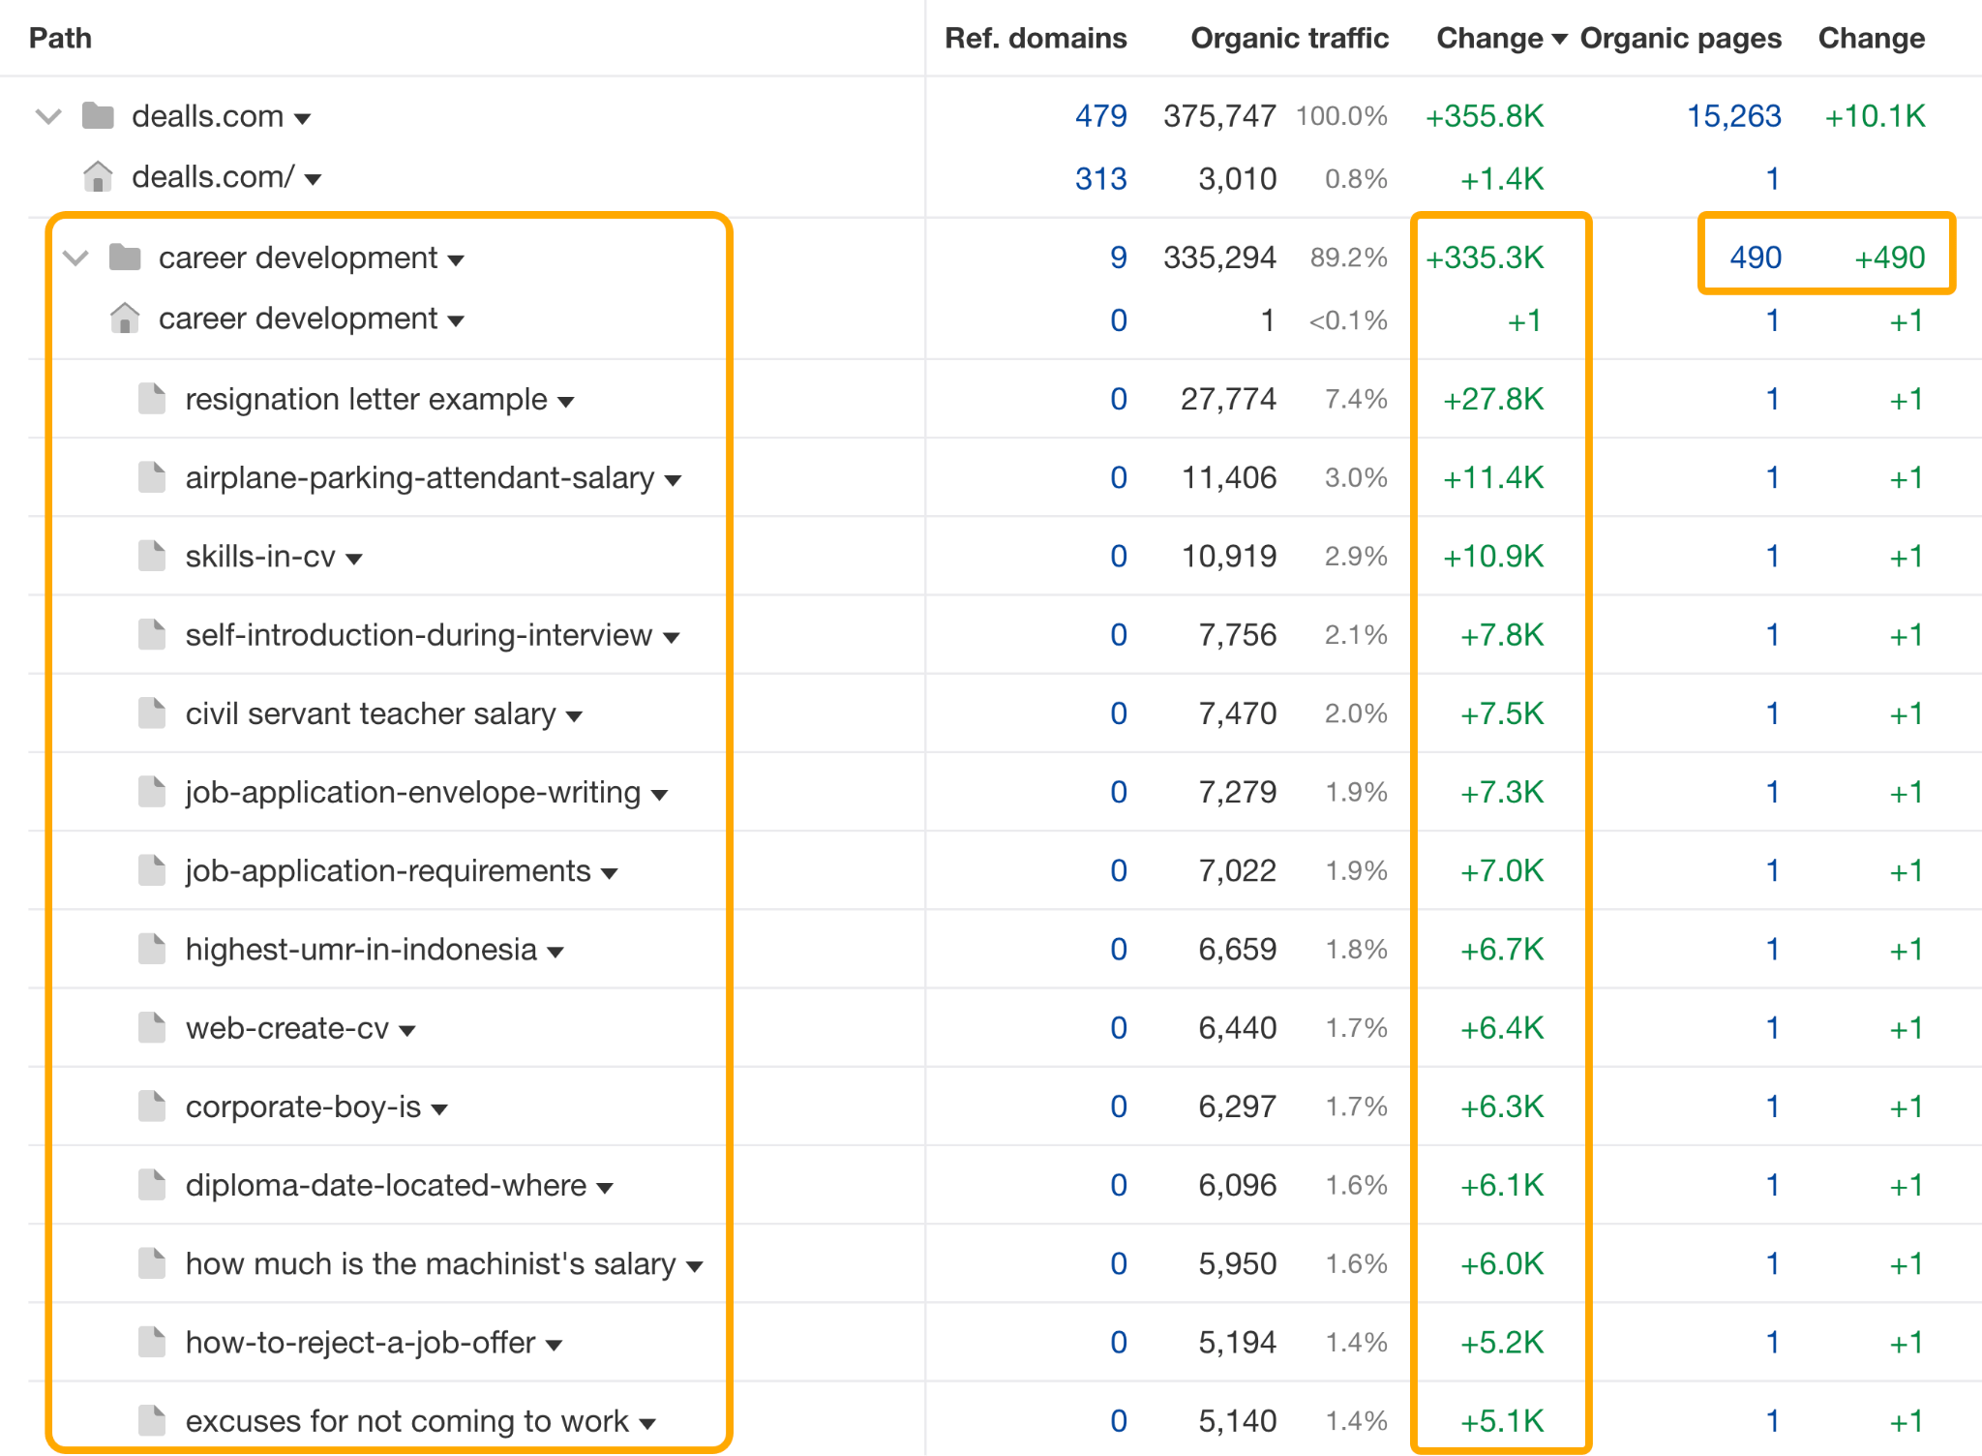Viewport: 1982px width, 1456px height.
Task: Click page icon beside skills-in-cv
Action: point(152,556)
